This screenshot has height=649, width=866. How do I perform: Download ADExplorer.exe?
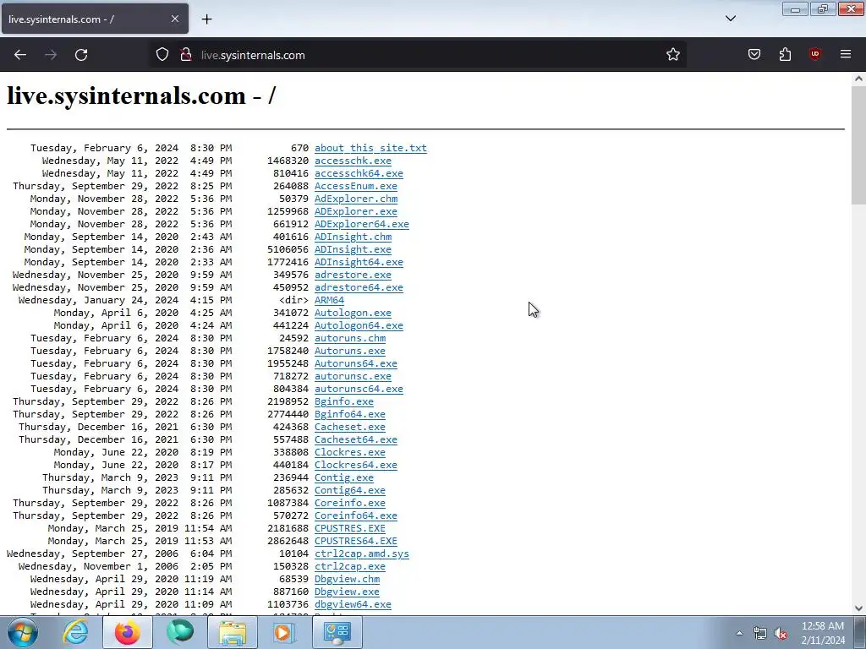point(356,211)
